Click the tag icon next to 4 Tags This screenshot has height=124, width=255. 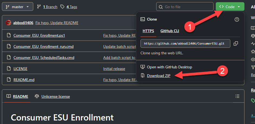tap(62, 7)
